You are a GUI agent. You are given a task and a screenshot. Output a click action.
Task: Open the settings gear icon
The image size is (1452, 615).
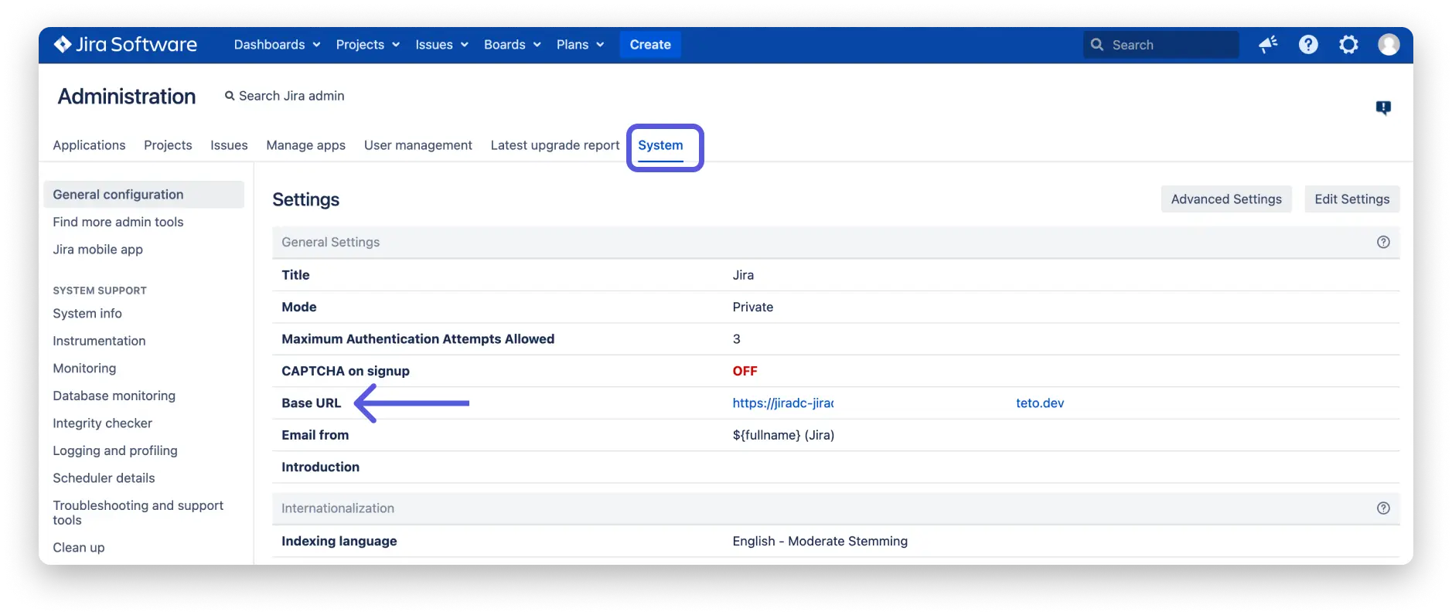click(x=1348, y=45)
